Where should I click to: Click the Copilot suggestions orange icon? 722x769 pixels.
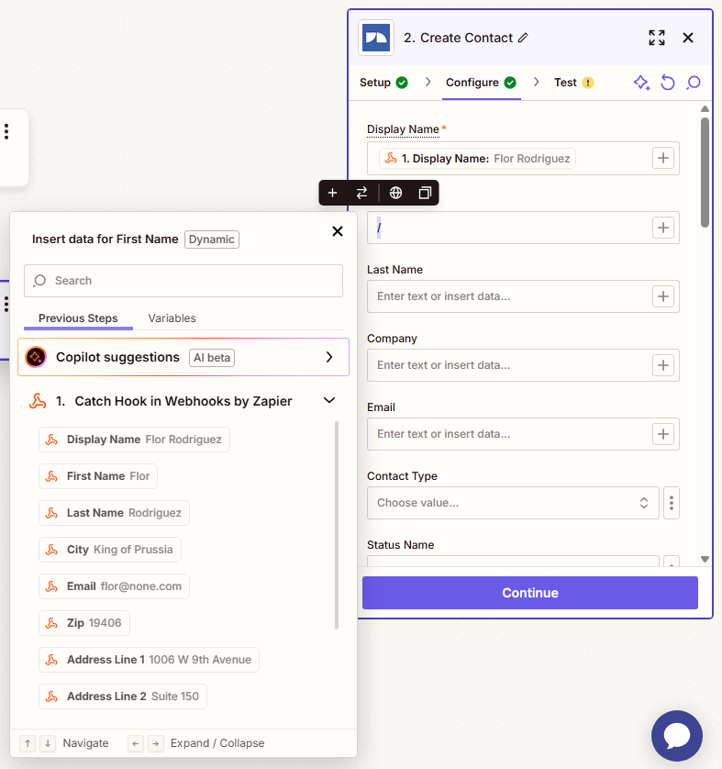(36, 357)
